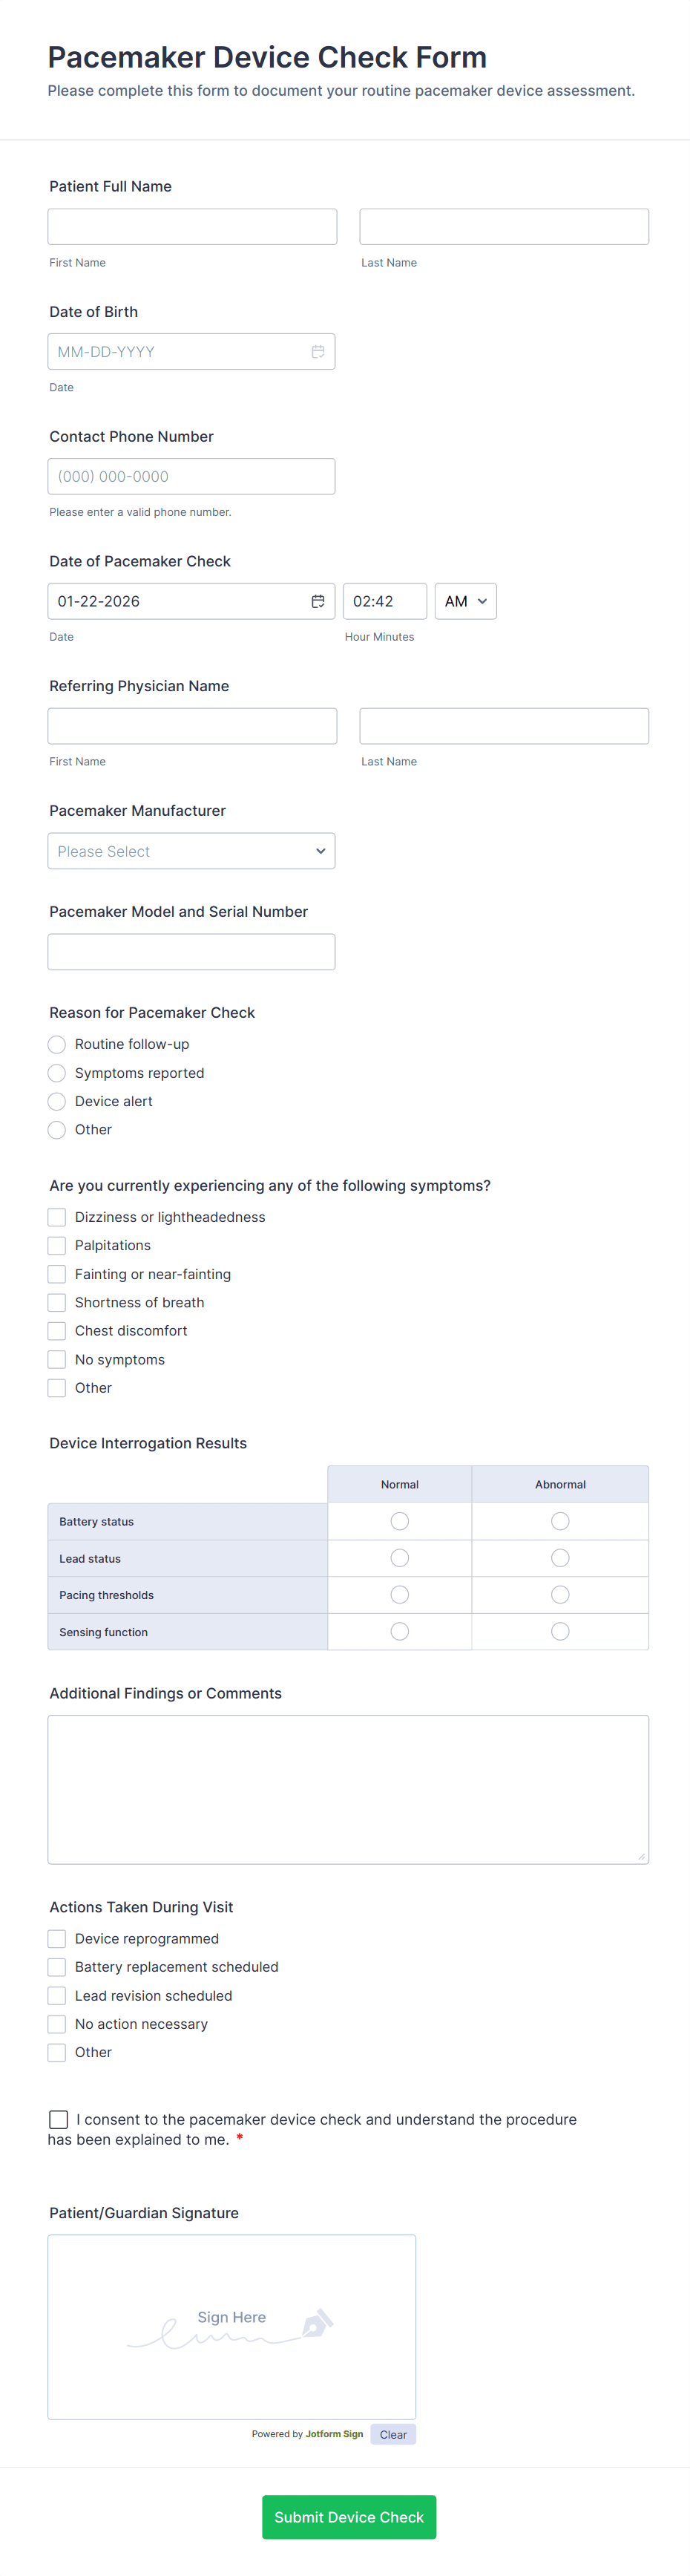Mark Battery status as Normal
The image size is (690, 2576).
tap(399, 1521)
